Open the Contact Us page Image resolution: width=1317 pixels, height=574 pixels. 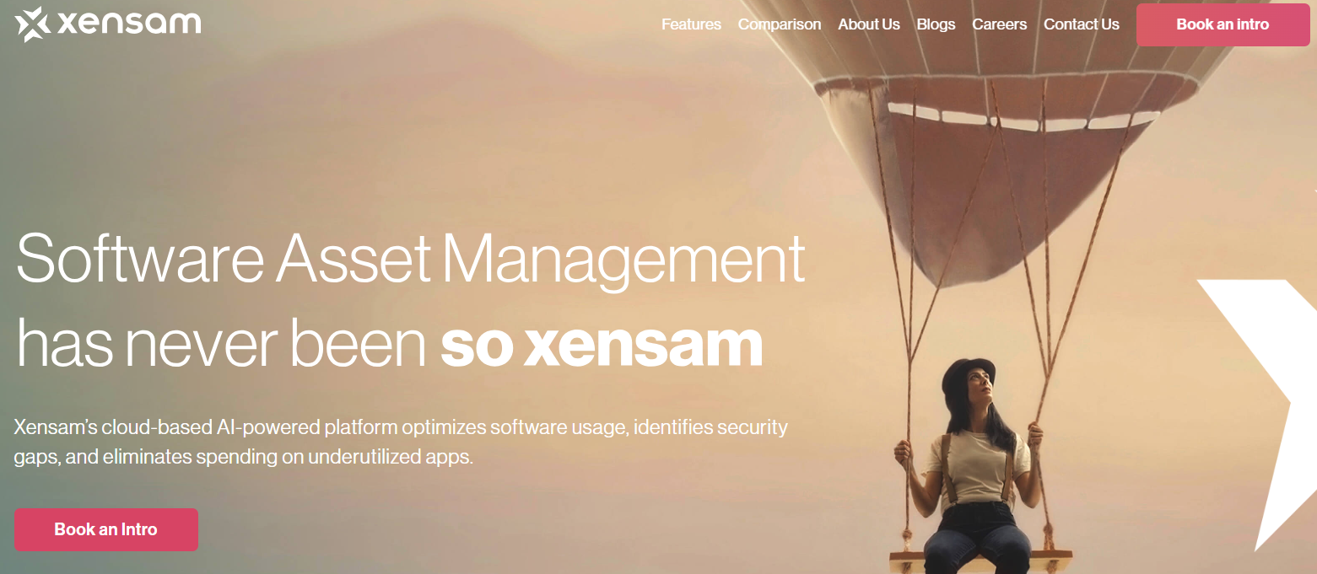(1081, 24)
